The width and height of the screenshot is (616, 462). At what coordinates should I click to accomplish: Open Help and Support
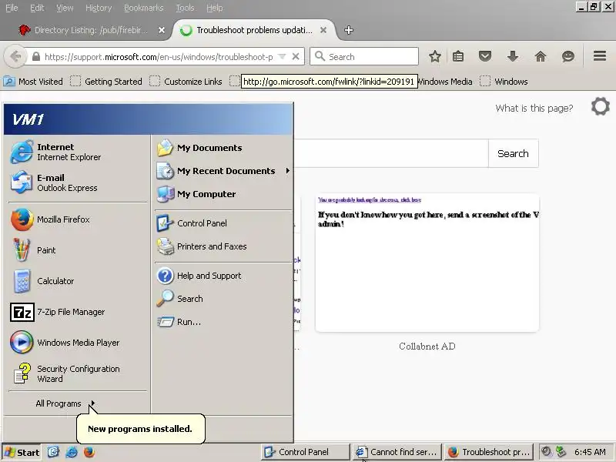(223, 276)
